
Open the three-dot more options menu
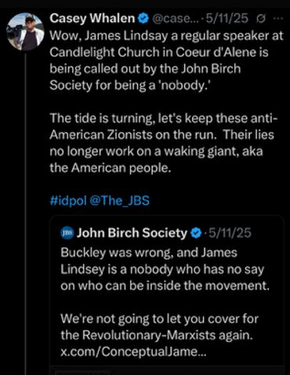click(278, 19)
